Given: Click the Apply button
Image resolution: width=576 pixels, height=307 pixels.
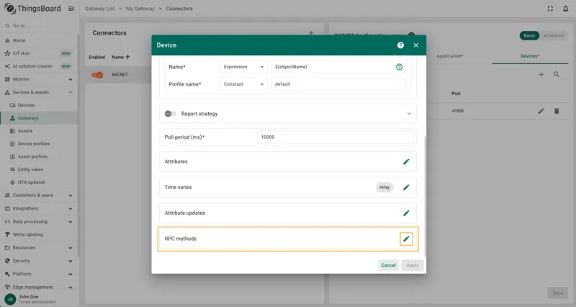Looking at the screenshot, I should [412, 265].
